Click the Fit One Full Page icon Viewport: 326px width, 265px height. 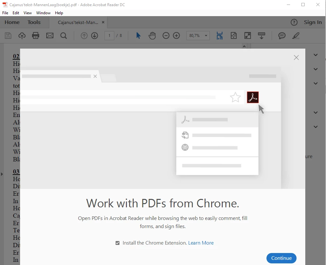234,36
